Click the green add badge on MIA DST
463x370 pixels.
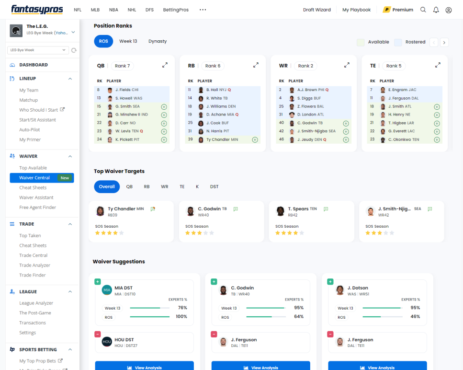click(x=98, y=282)
